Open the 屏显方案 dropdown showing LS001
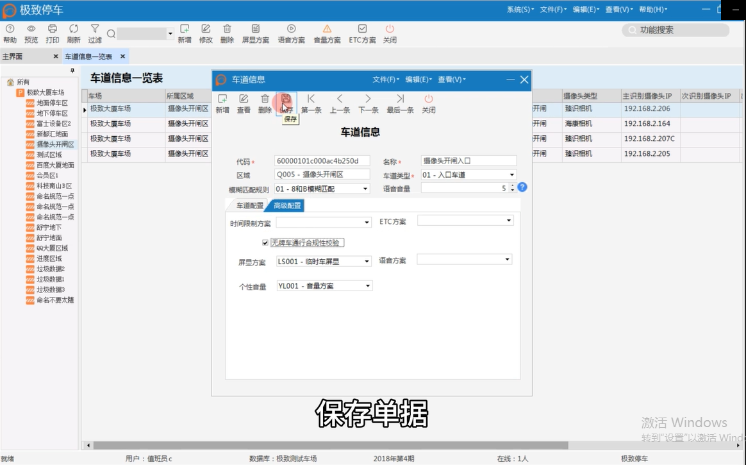Image resolution: width=746 pixels, height=465 pixels. (x=367, y=261)
